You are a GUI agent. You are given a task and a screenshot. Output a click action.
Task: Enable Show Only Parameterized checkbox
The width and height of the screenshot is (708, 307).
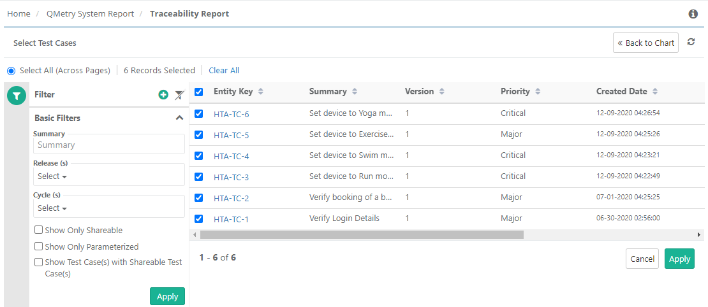[x=39, y=246]
